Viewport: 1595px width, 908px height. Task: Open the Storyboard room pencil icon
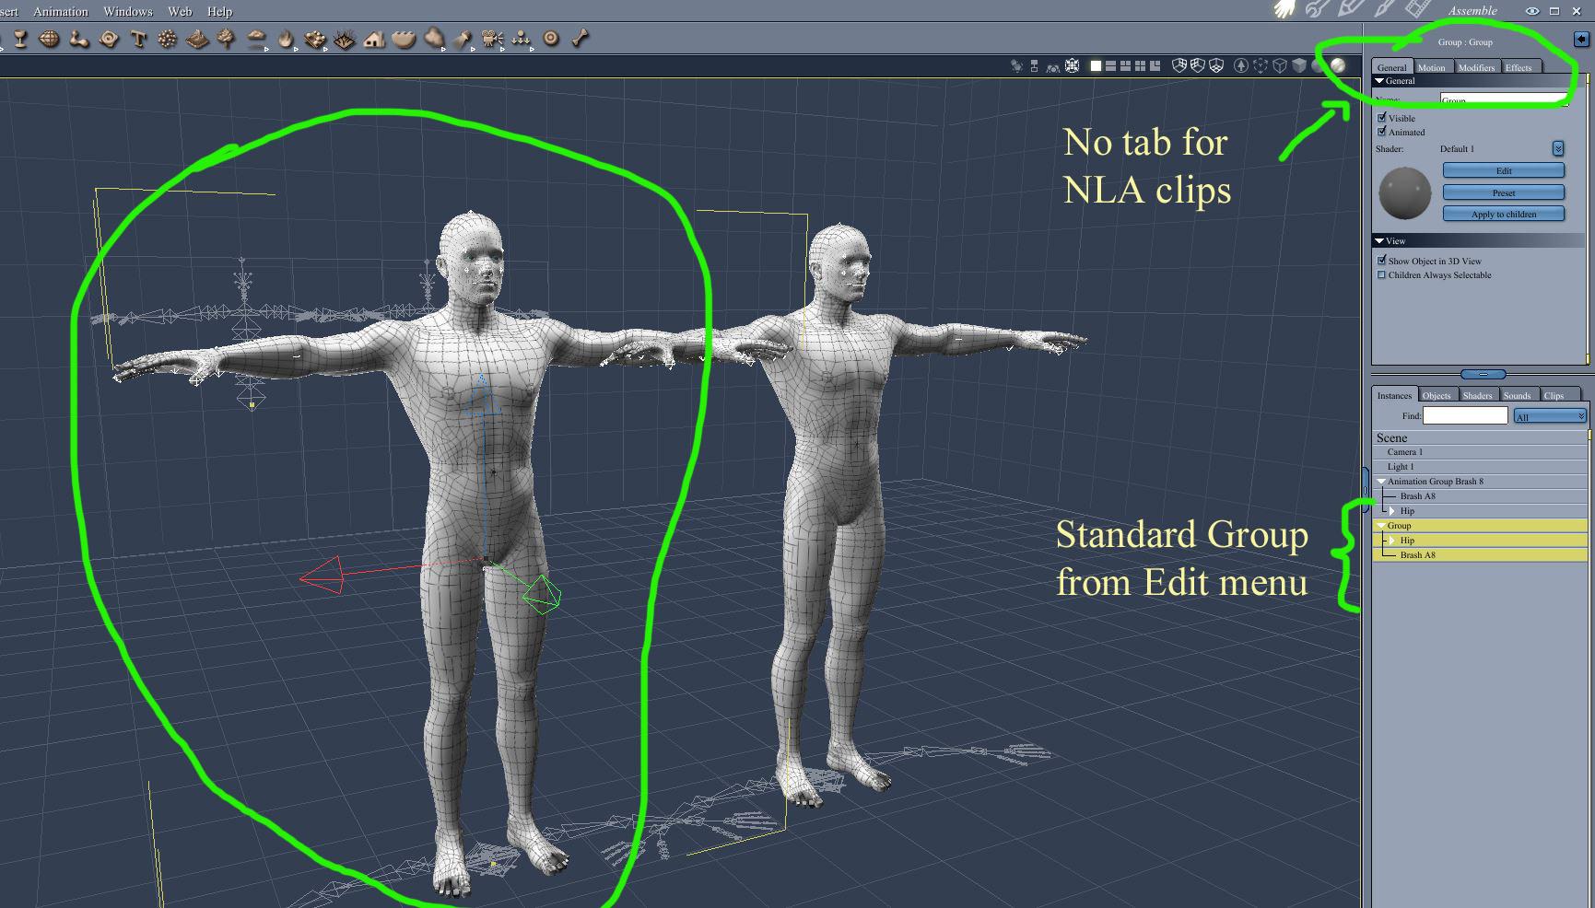(x=1351, y=9)
